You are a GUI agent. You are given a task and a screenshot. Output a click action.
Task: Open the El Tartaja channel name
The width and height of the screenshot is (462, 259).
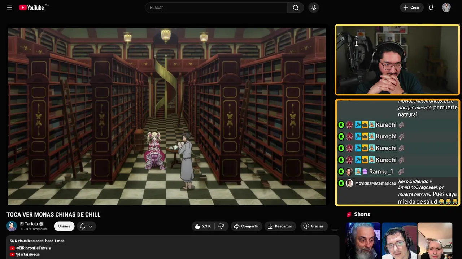[x=29, y=224]
